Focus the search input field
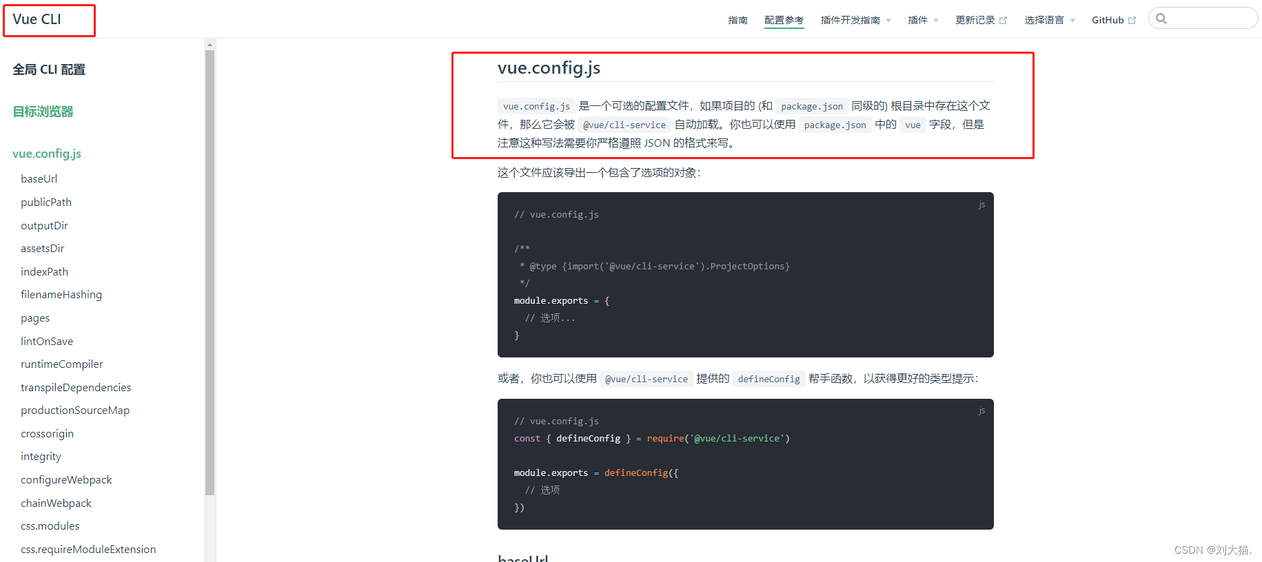 tap(1203, 19)
